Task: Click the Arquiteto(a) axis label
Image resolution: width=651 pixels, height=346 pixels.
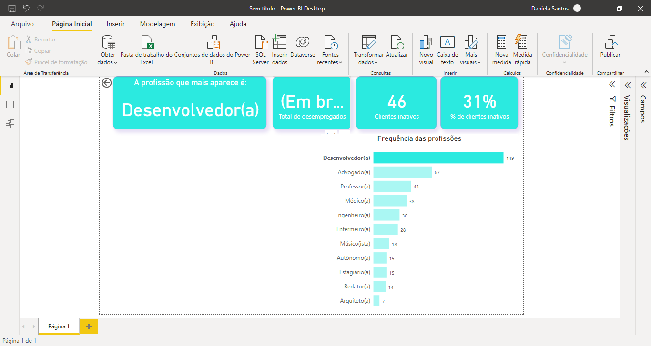Action: point(355,301)
